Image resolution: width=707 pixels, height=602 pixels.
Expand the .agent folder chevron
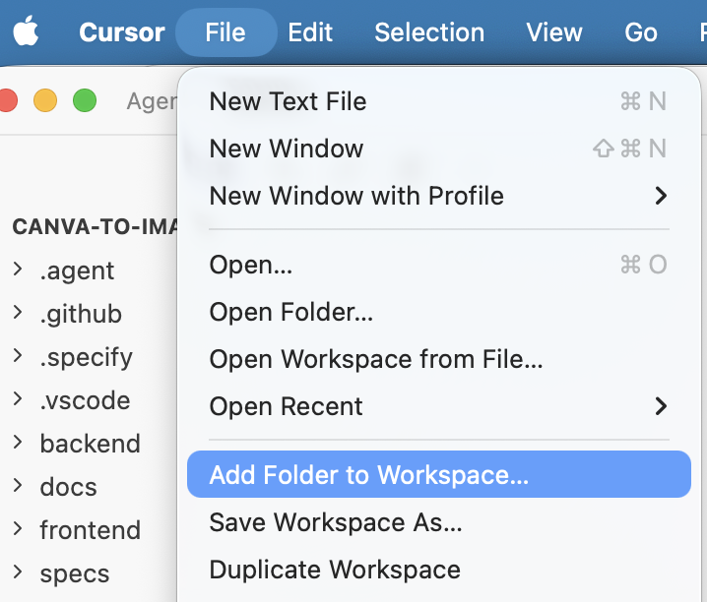[x=18, y=269]
